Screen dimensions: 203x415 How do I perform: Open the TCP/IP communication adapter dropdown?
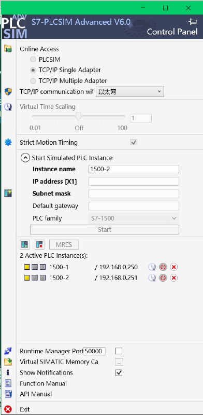(x=130, y=92)
